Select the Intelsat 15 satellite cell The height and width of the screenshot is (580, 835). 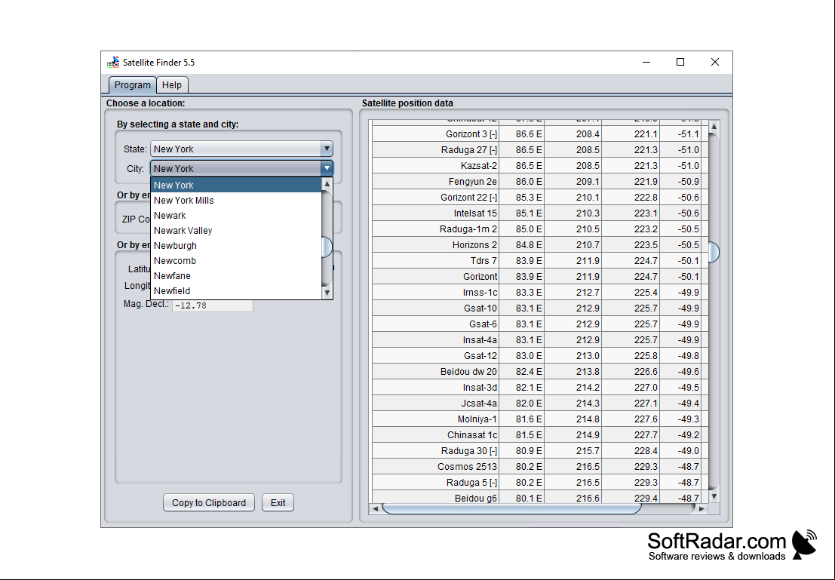pos(436,213)
